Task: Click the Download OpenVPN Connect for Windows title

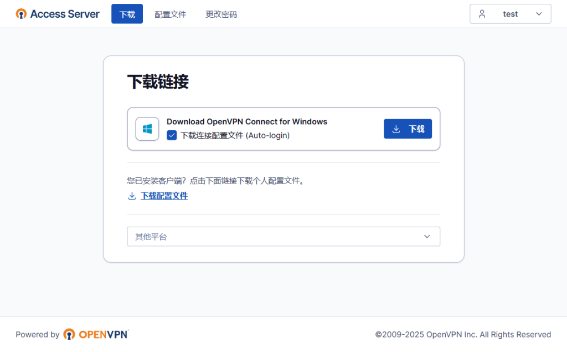Action: click(x=246, y=121)
